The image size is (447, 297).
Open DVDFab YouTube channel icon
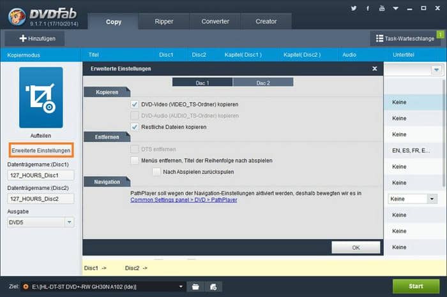pos(382,8)
